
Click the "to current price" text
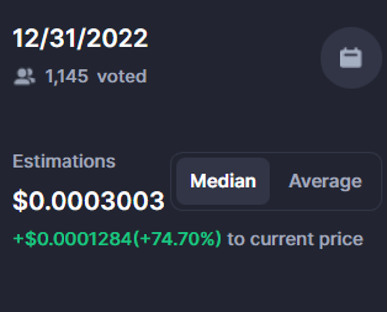pyautogui.click(x=295, y=239)
